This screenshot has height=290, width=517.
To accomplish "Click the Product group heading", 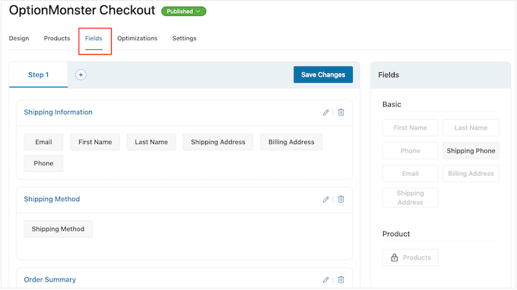I will point(396,234).
